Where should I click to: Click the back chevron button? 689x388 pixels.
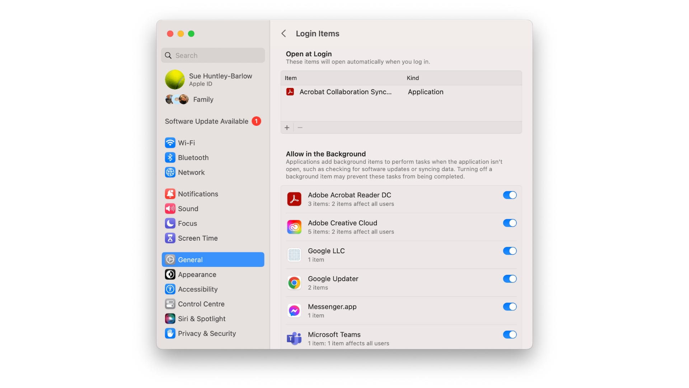(x=282, y=33)
